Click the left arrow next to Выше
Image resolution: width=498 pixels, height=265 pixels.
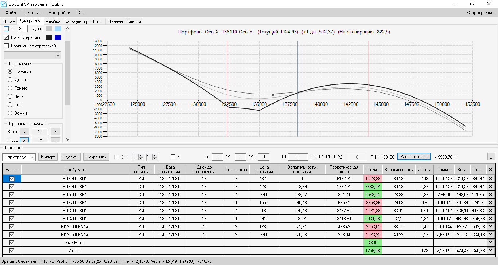24,132
